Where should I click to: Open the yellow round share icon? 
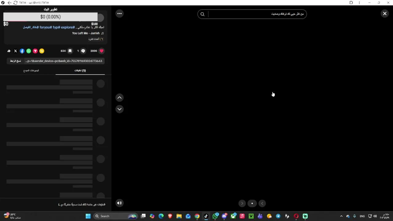42,51
